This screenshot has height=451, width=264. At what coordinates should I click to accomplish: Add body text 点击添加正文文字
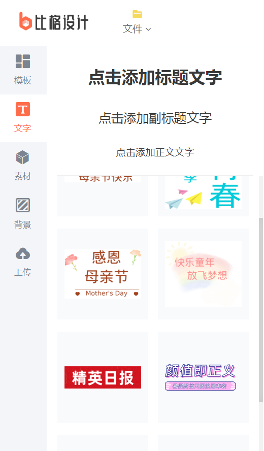(155, 152)
